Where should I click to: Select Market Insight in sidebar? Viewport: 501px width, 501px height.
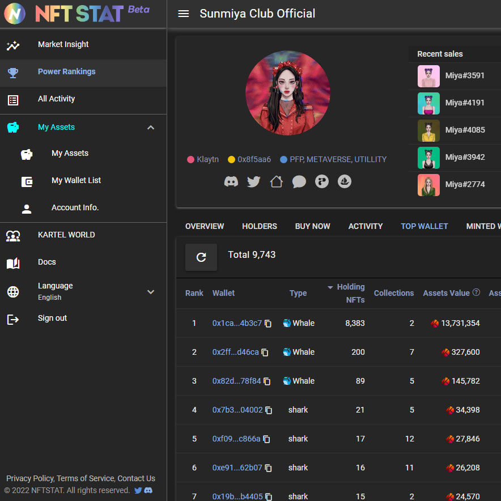(63, 44)
